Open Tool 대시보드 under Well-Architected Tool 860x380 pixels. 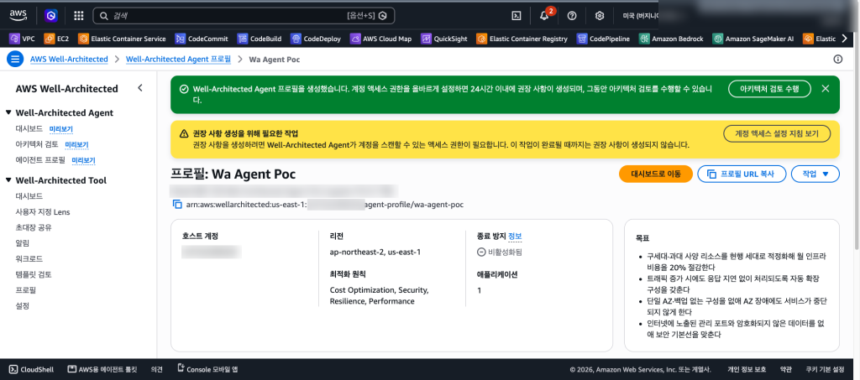29,196
